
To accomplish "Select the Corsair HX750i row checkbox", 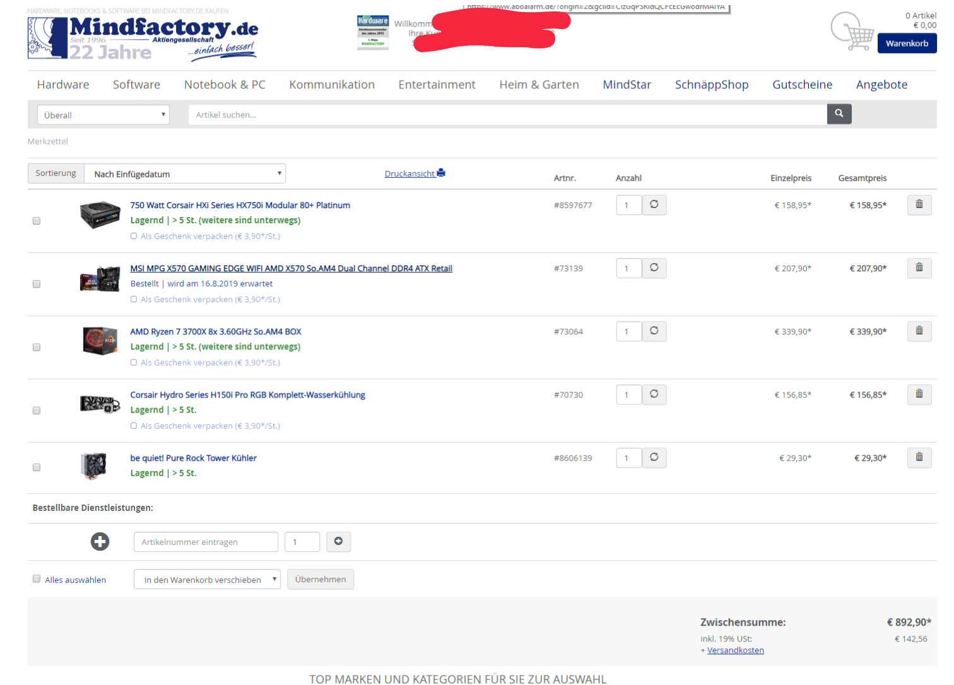I will (x=37, y=221).
